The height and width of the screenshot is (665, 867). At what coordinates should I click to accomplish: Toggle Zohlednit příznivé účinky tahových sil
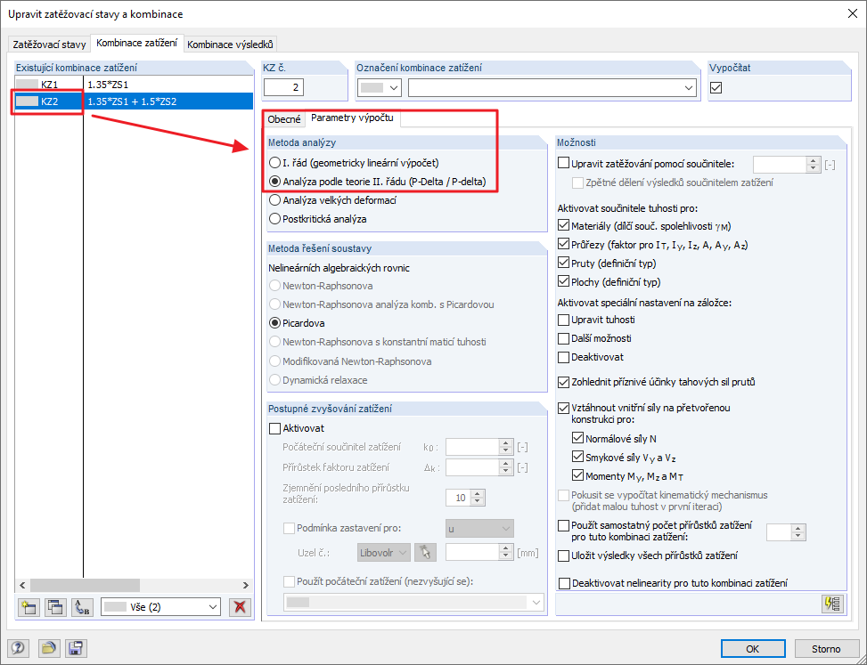tap(563, 382)
